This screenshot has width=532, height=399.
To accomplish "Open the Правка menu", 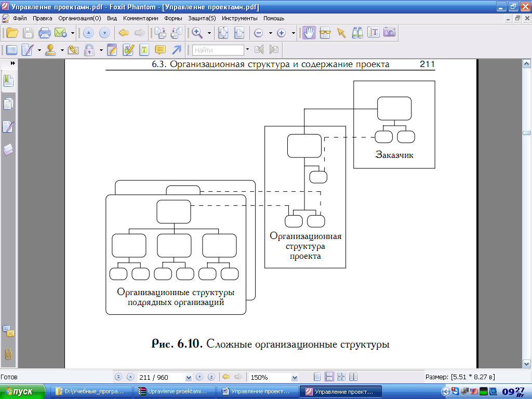I will coord(43,18).
